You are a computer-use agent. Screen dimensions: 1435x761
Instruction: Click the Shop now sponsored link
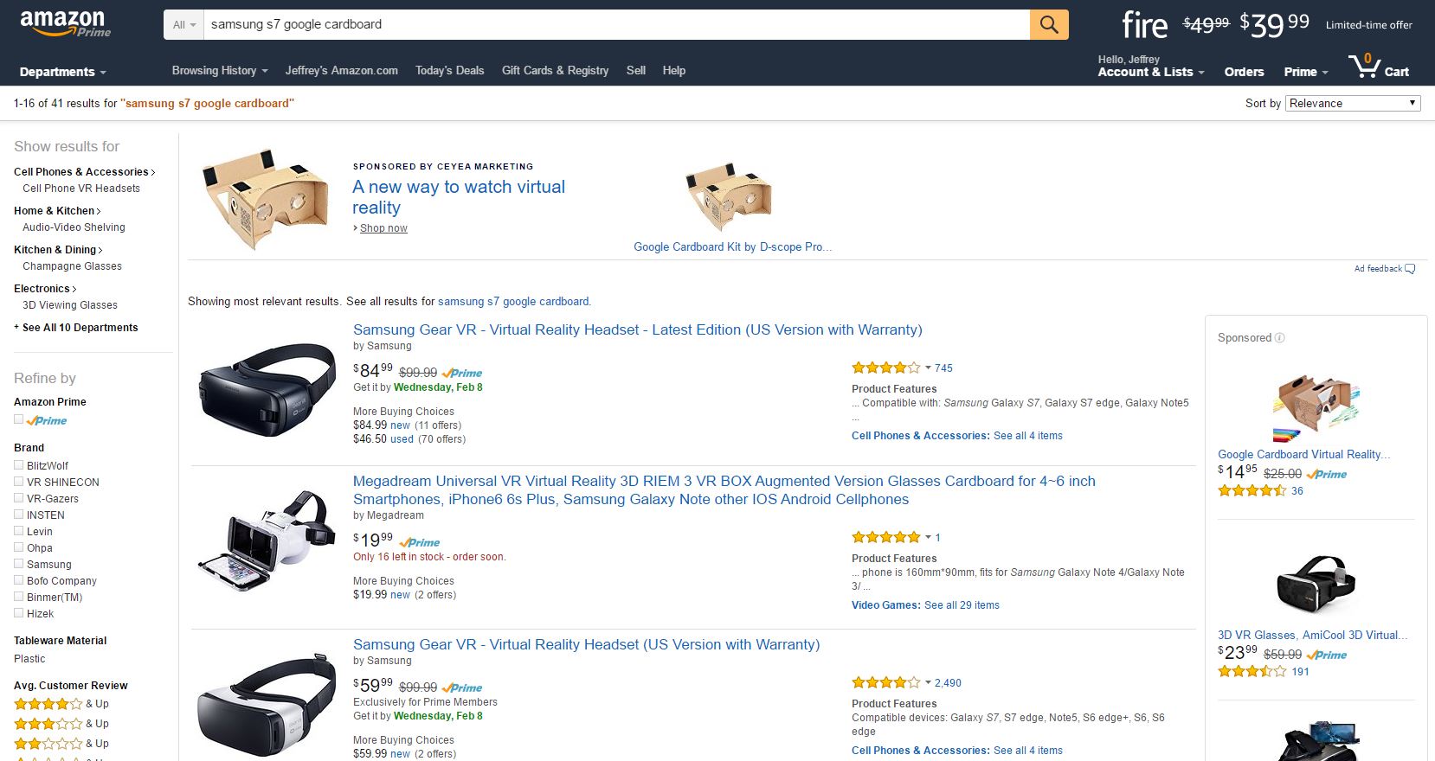tap(383, 228)
